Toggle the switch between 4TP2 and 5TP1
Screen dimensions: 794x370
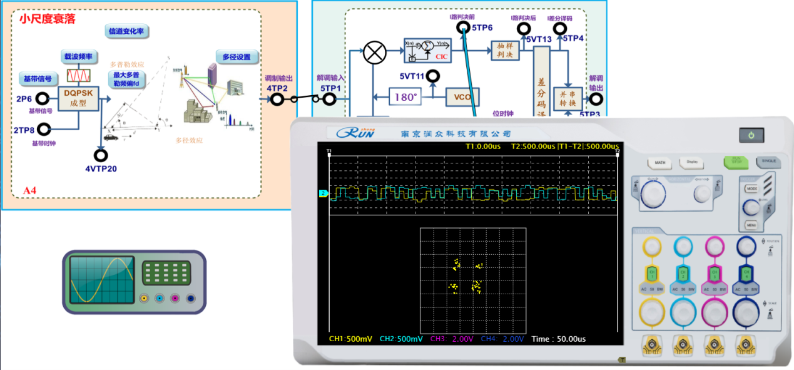[294, 99]
